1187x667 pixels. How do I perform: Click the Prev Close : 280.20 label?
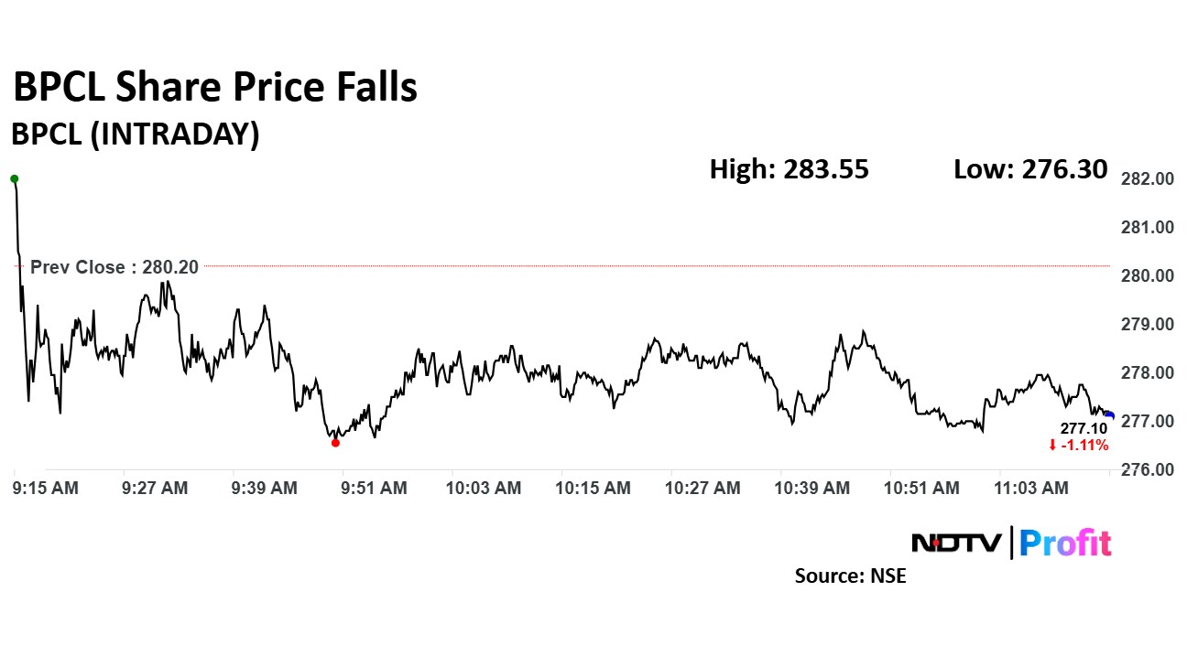point(114,267)
